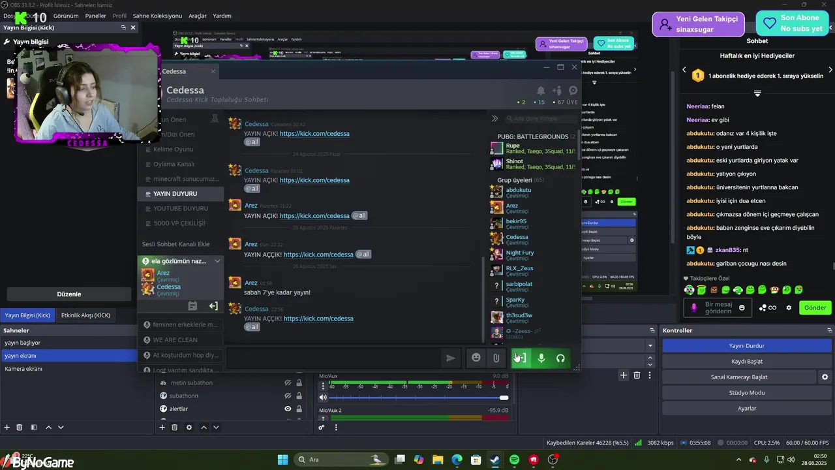This screenshot has width=835, height=470.
Task: Collapse the Steam member list arrows
Action: tap(494, 118)
